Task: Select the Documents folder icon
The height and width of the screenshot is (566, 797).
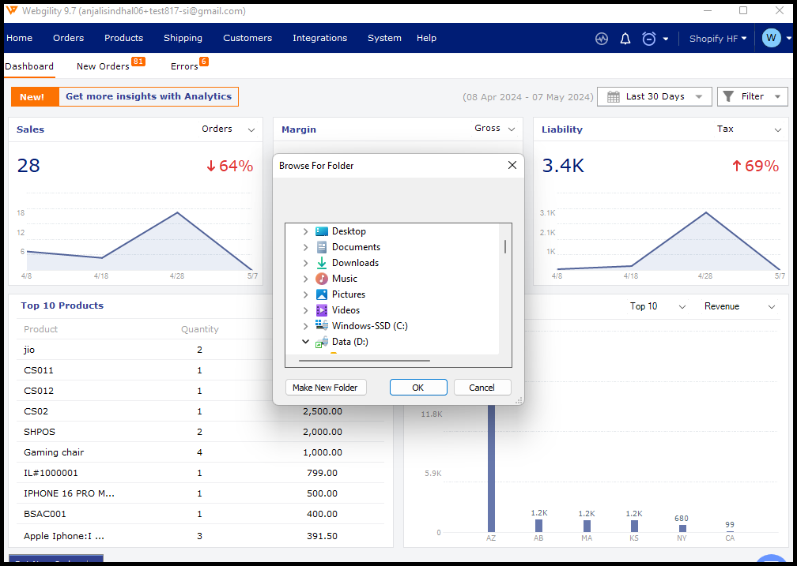Action: [x=322, y=247]
